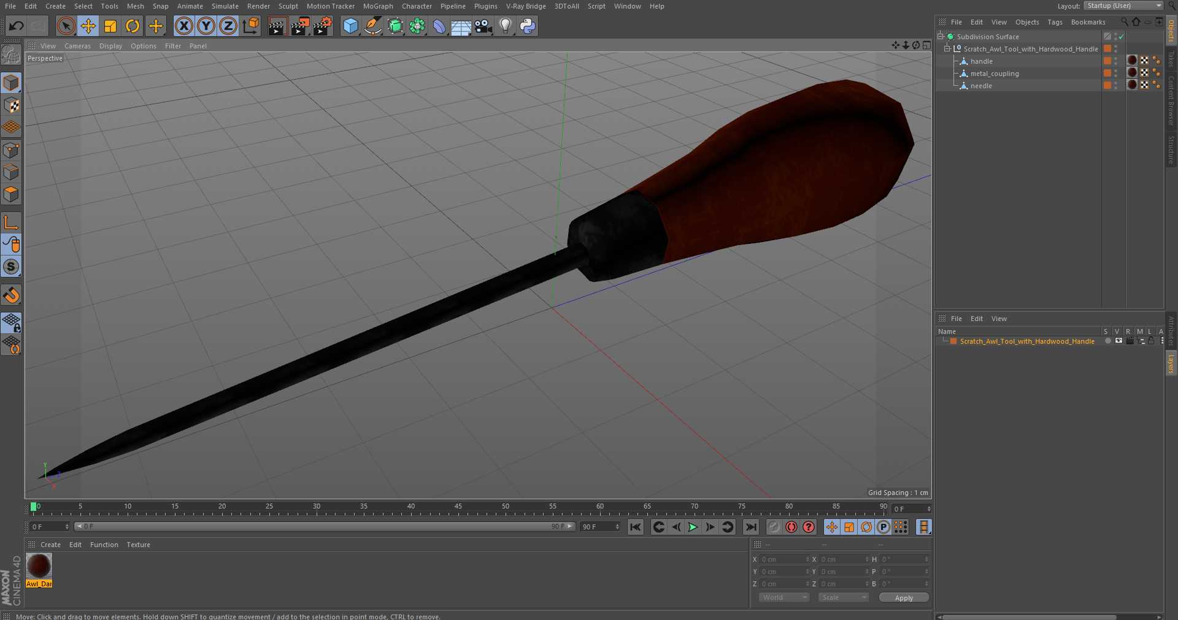The height and width of the screenshot is (620, 1178).
Task: Click current frame field at timeline end
Action: click(912, 508)
